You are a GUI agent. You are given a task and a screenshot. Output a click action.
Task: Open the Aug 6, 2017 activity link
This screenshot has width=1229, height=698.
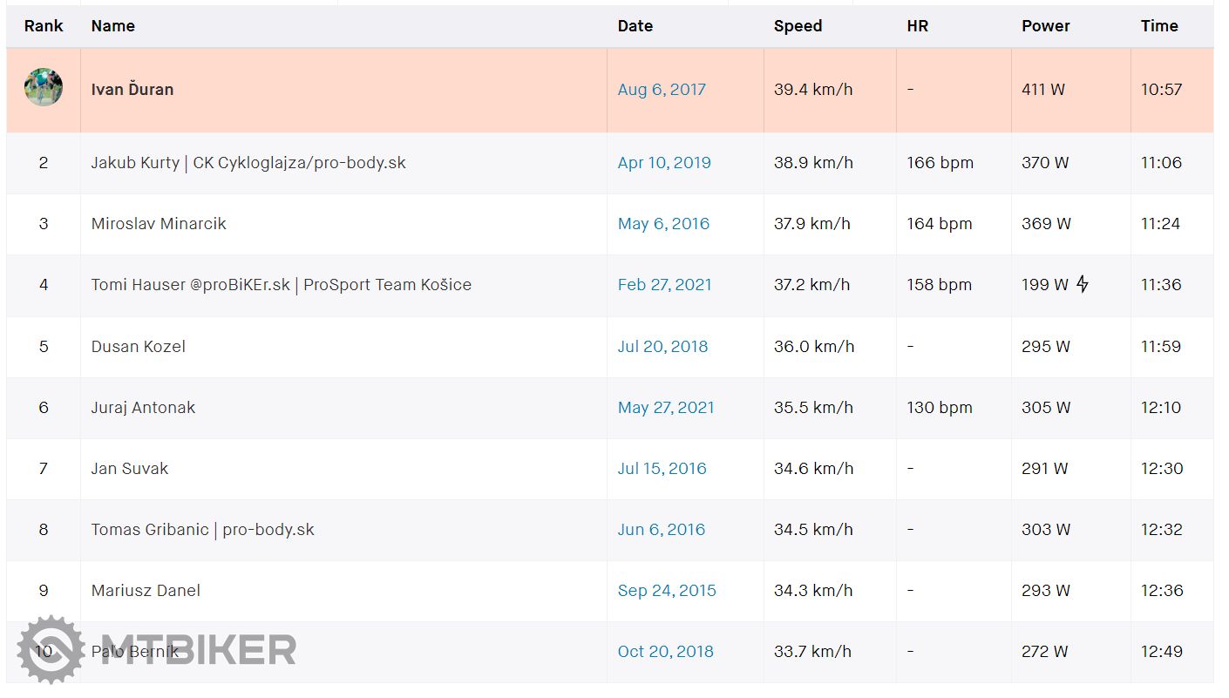tap(662, 90)
